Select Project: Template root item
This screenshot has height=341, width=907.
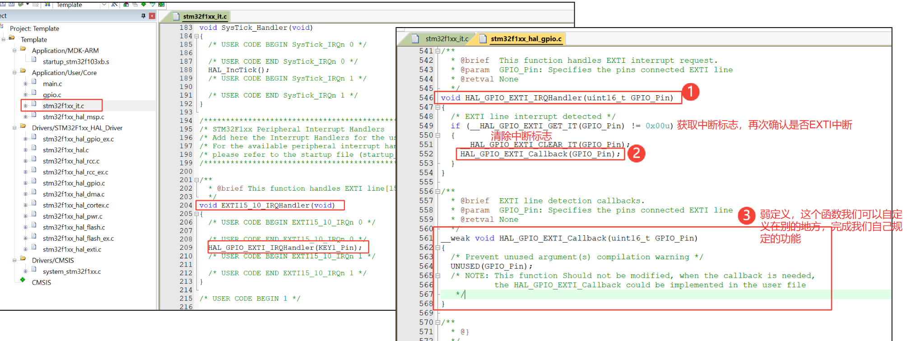34,28
